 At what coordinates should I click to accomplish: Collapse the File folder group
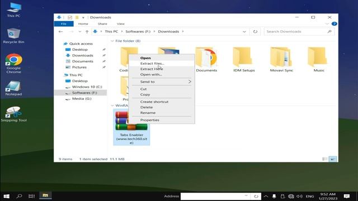pyautogui.click(x=112, y=41)
